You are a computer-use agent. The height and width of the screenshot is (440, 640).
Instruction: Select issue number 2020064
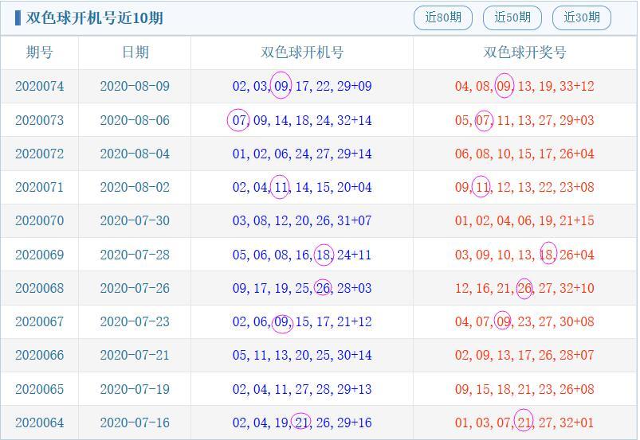point(40,422)
